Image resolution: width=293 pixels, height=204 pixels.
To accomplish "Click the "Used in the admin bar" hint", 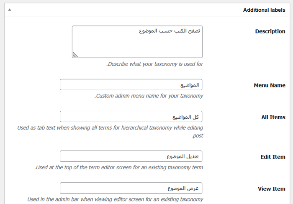I will click(115, 199).
